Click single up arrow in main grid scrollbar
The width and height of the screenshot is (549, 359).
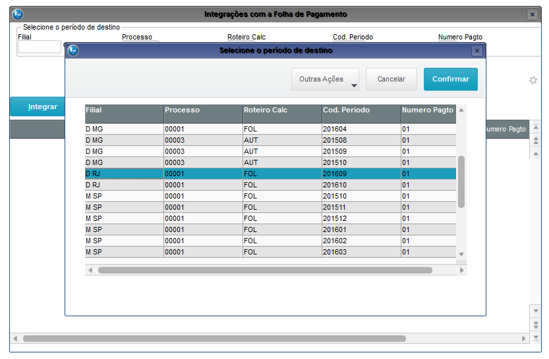pos(536,154)
